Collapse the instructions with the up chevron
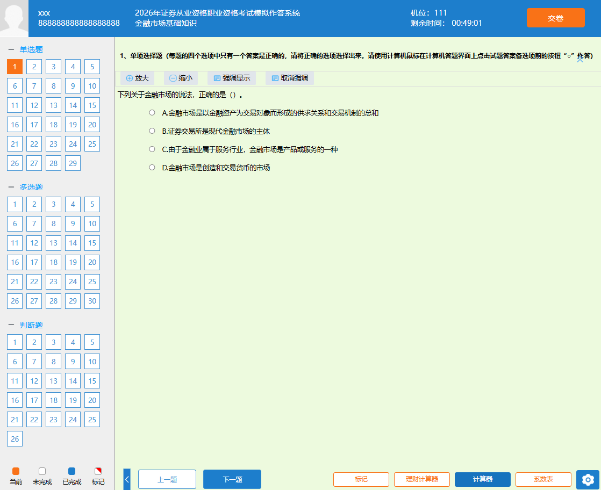Image resolution: width=601 pixels, height=490 pixels. 580,61
